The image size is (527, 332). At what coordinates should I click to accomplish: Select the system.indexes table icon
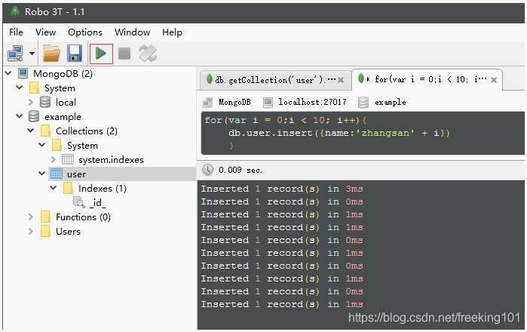click(68, 159)
